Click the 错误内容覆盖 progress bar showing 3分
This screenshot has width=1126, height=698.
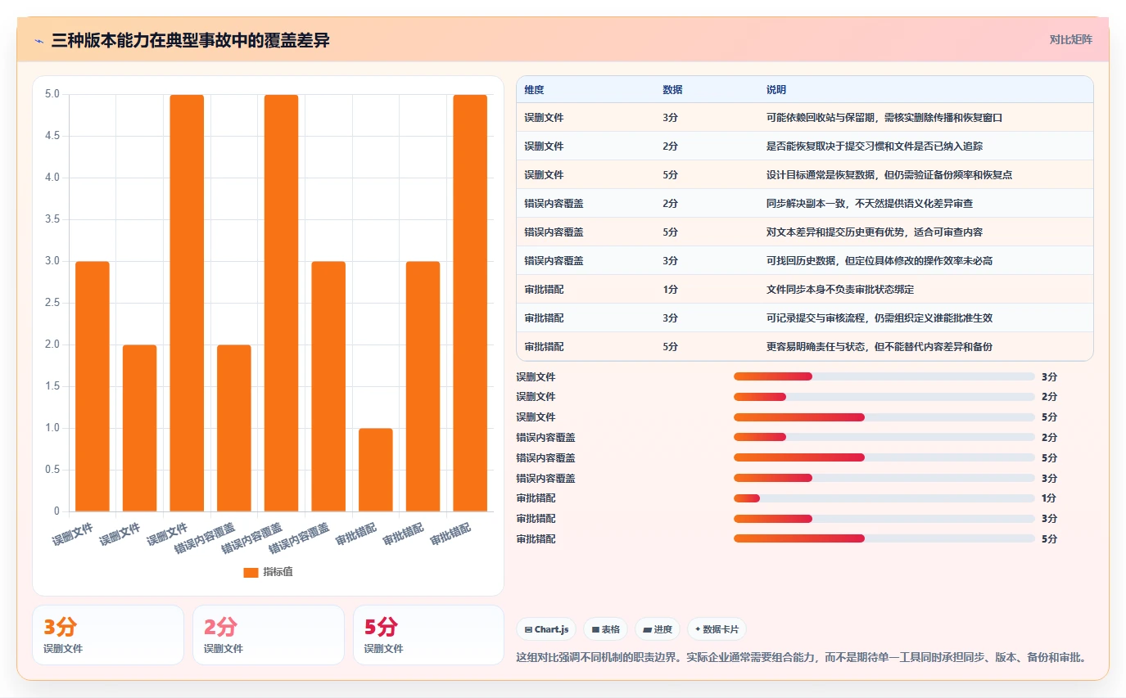click(884, 478)
